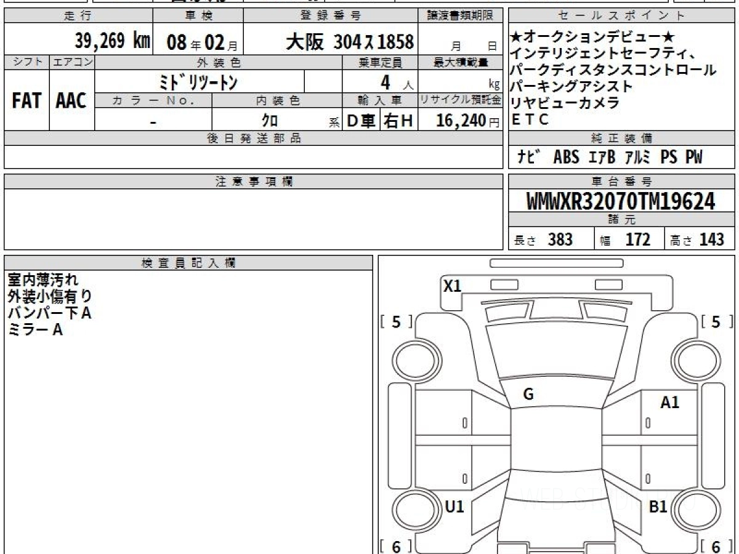Click the PS equipment entry
The image size is (739, 554).
tap(669, 157)
